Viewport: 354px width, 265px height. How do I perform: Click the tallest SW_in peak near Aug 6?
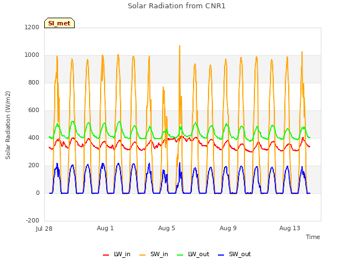pos(180,46)
